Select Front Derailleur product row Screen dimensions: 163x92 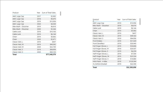click(x=99, y=43)
